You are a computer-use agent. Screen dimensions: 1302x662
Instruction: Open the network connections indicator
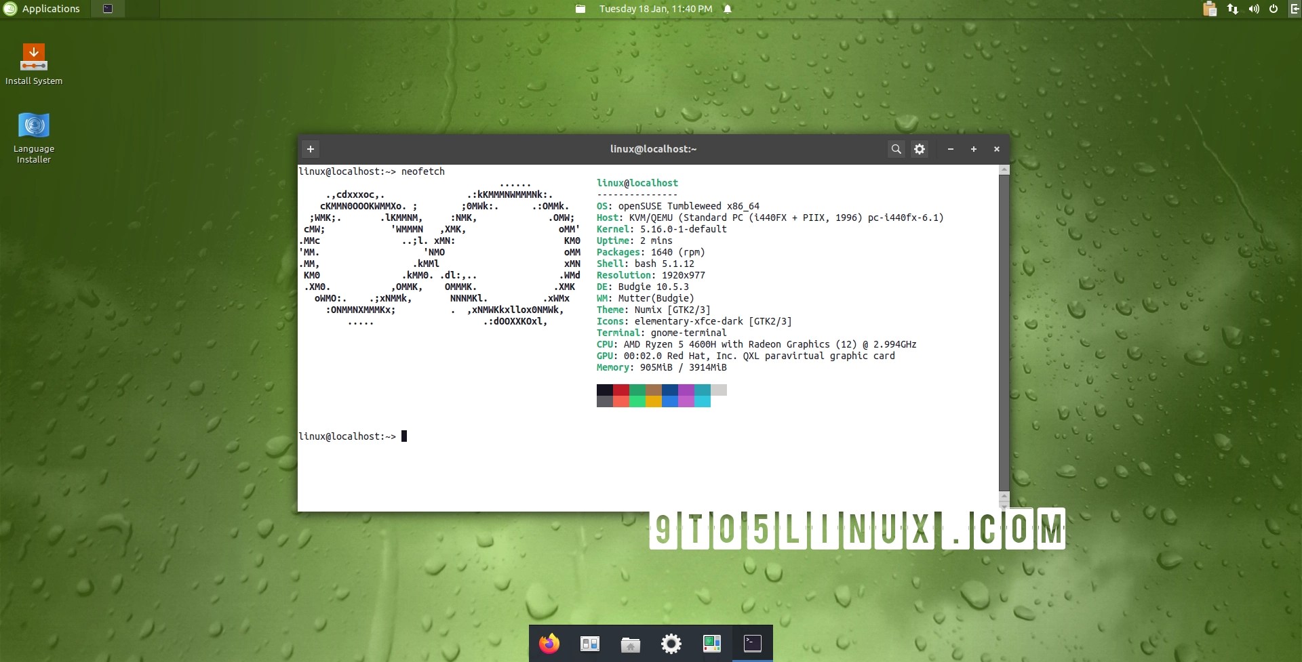pyautogui.click(x=1233, y=9)
